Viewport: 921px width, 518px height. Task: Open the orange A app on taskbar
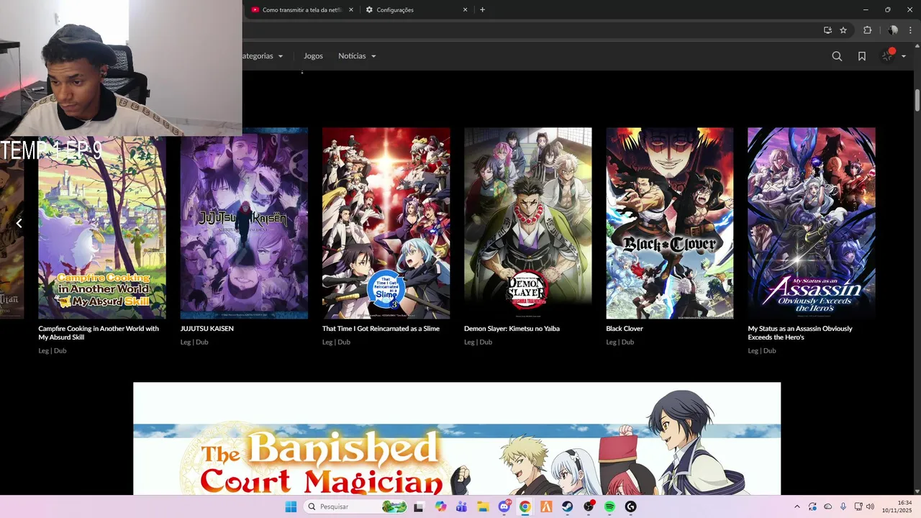point(546,506)
